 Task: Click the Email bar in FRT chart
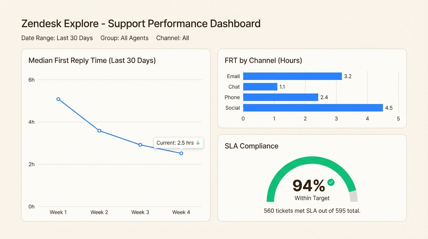[292, 76]
